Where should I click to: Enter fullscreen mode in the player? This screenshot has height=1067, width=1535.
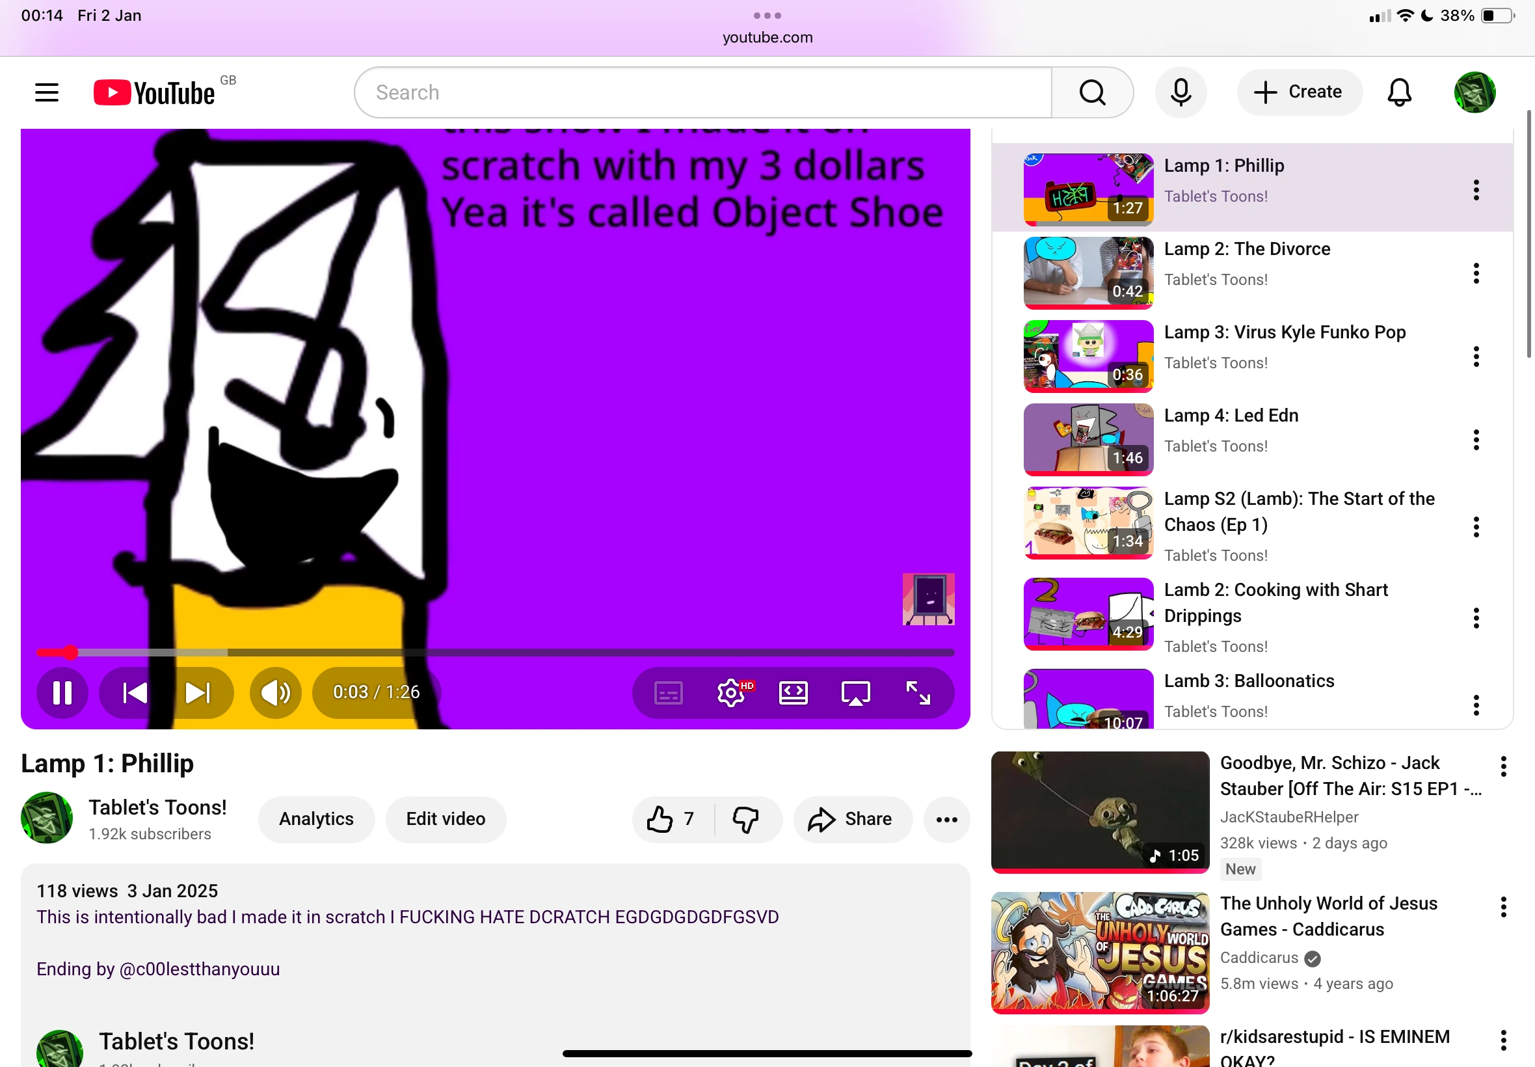click(x=918, y=693)
